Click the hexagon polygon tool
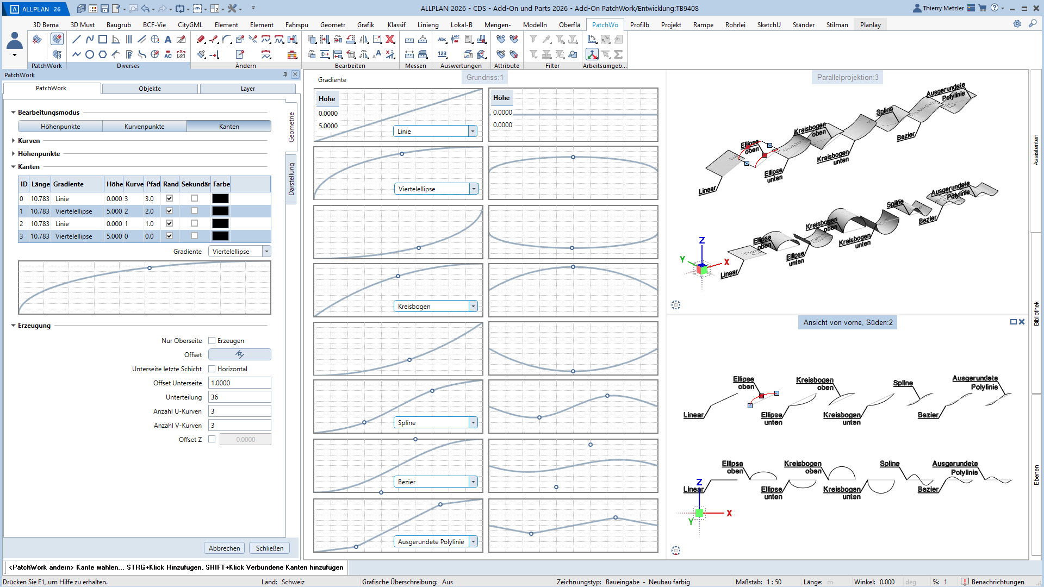1044x587 pixels. tap(103, 54)
